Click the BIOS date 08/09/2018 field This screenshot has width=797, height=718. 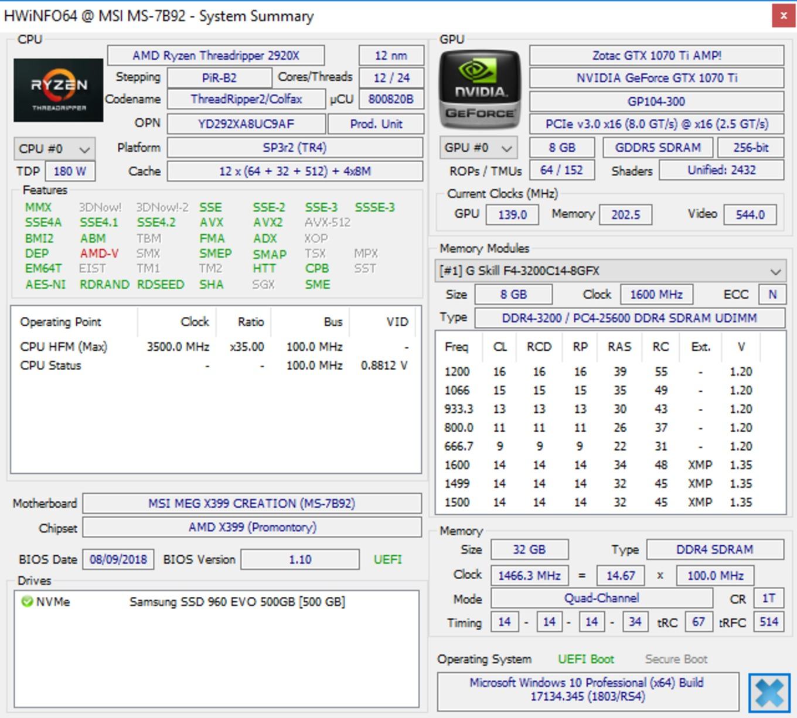click(x=118, y=559)
